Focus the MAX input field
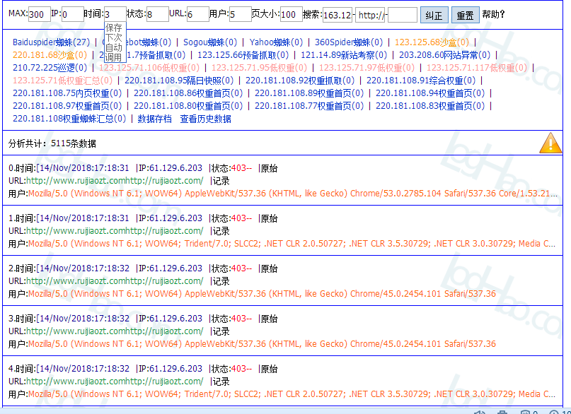This screenshot has height=414, width=571. pyautogui.click(x=40, y=14)
